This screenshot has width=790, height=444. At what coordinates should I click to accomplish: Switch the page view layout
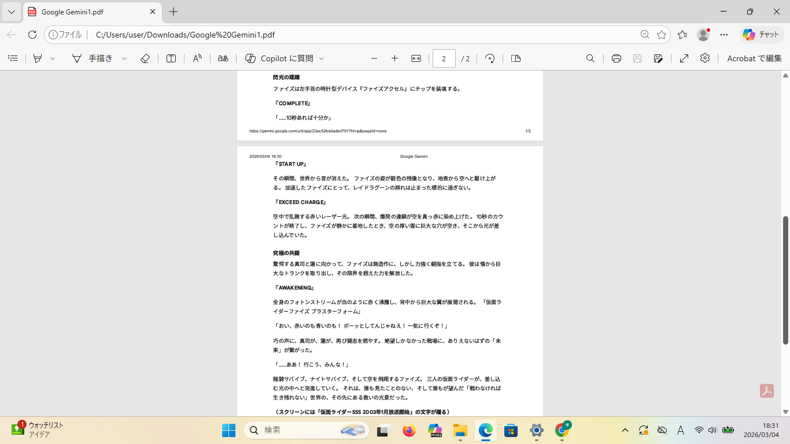(x=516, y=58)
